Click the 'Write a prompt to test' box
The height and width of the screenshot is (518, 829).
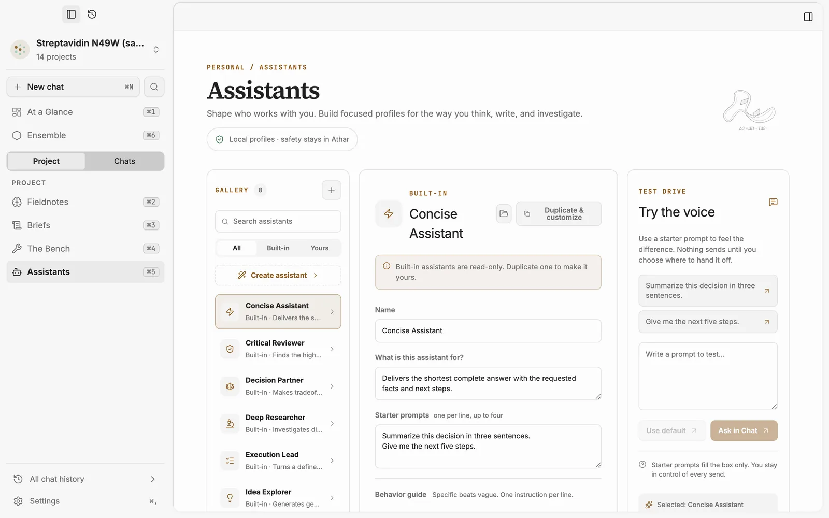pos(708,376)
